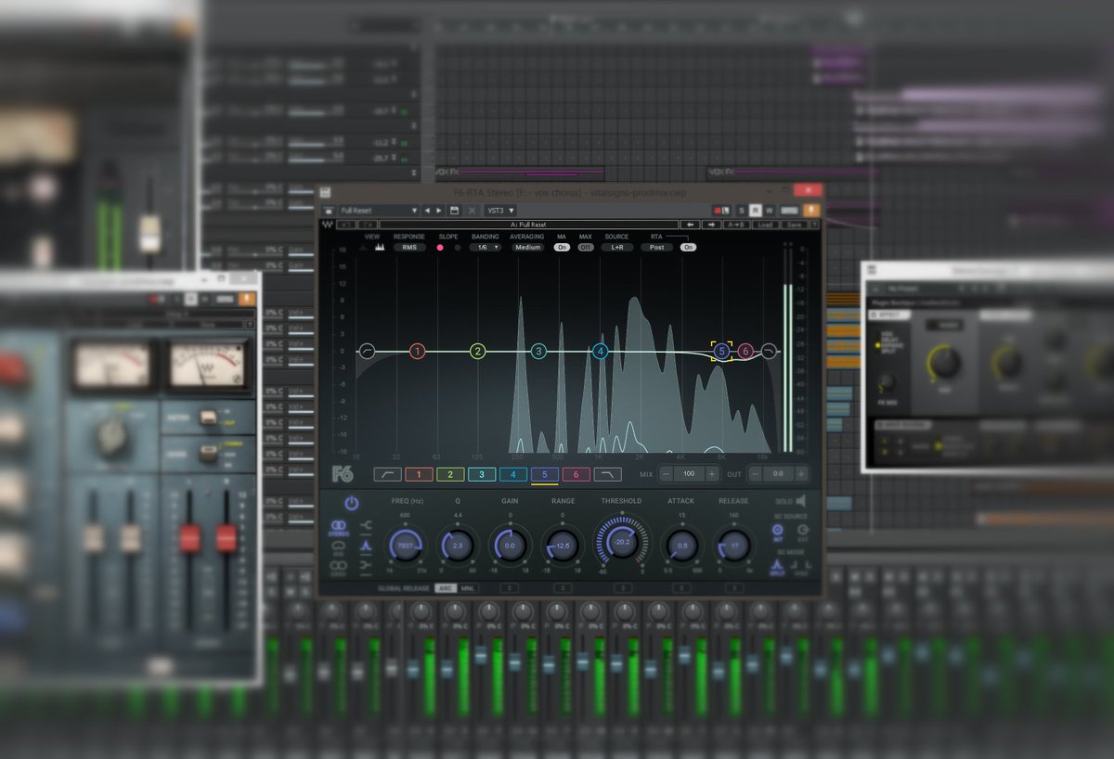
Task: Increase OUT with plus button
Action: (x=801, y=474)
